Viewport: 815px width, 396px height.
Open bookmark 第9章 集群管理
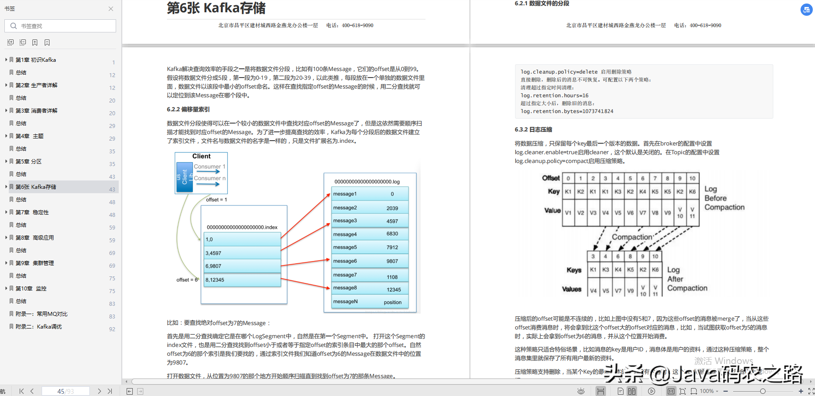(35, 263)
